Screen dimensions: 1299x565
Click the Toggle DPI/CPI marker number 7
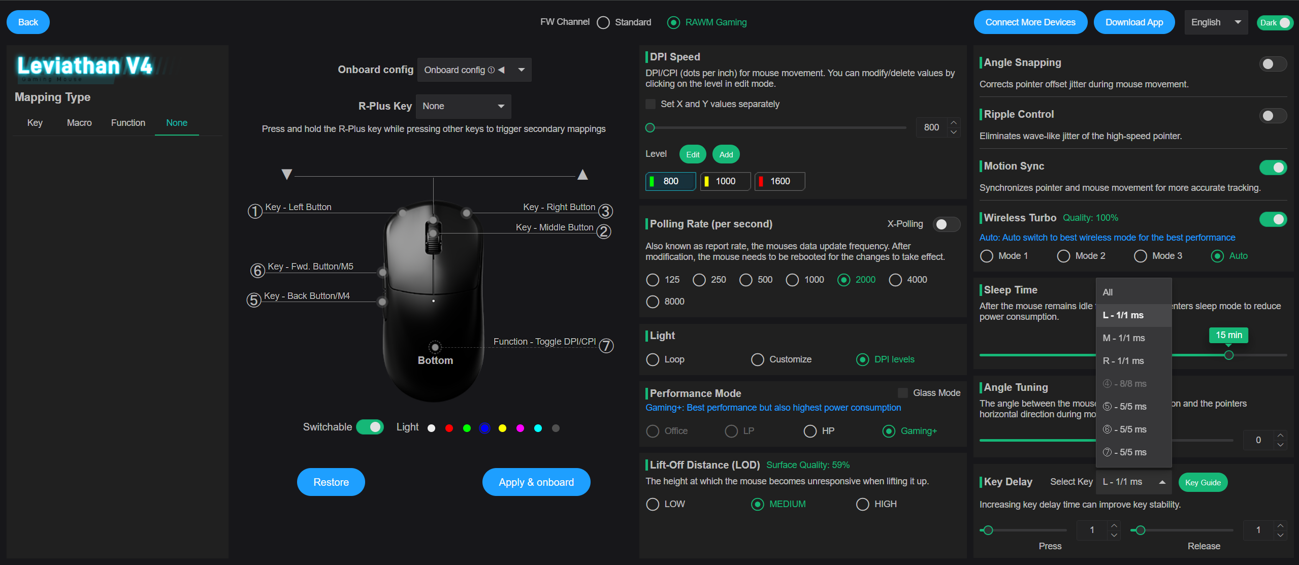click(x=606, y=346)
